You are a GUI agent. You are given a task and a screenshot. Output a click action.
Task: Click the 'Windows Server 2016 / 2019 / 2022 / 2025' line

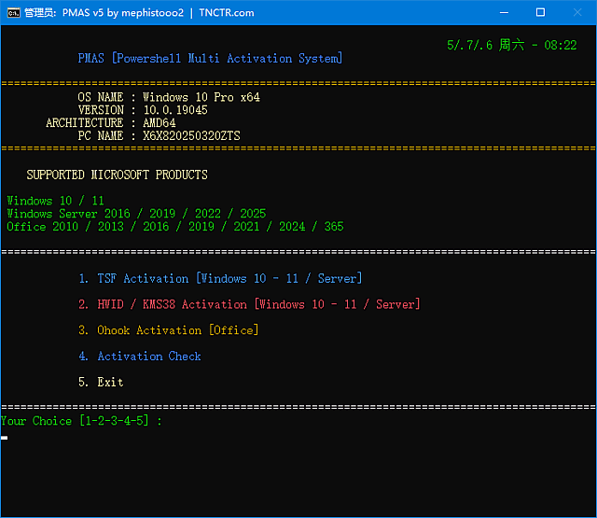pos(136,214)
